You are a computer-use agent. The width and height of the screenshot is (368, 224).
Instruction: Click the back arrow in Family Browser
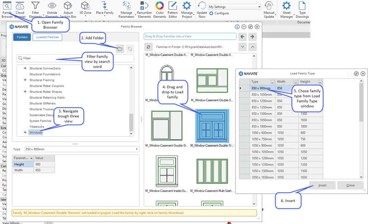242,36
